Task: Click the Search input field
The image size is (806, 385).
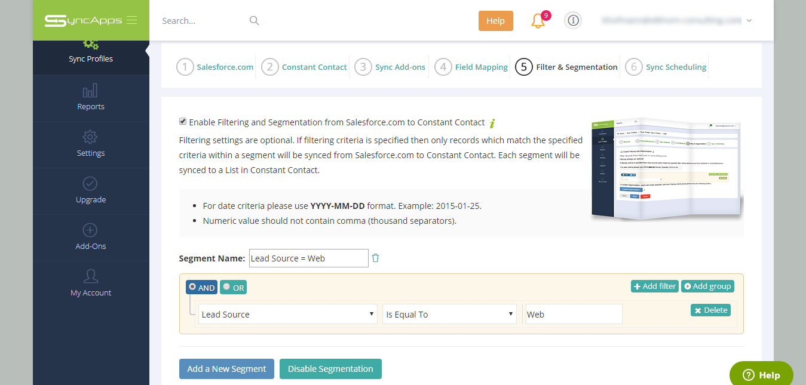Action: [203, 21]
